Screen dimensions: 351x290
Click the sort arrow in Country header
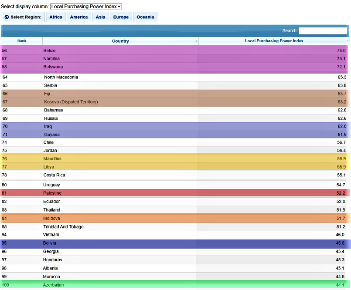point(196,41)
